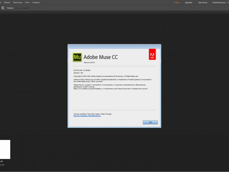Click the Авторы дизайна credits line
This screenshot has height=172, width=229.
coord(92,114)
